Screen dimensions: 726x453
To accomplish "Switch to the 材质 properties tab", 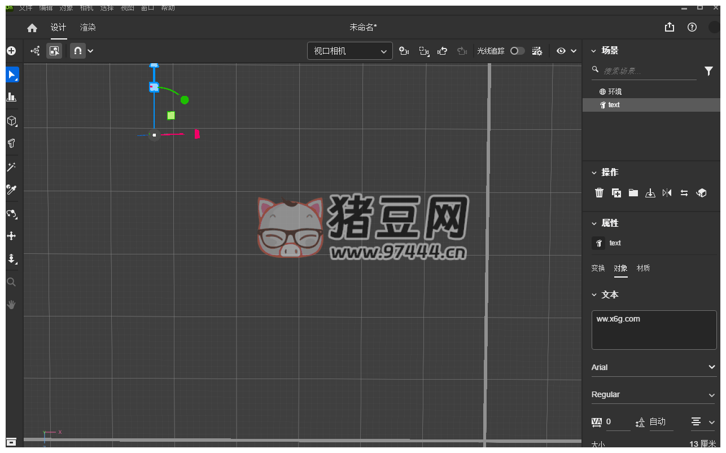I will 643,268.
